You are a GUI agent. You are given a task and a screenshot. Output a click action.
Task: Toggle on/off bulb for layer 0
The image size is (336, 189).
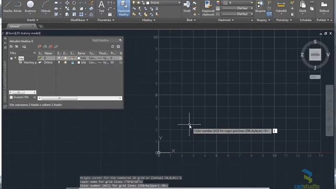(x=59, y=58)
